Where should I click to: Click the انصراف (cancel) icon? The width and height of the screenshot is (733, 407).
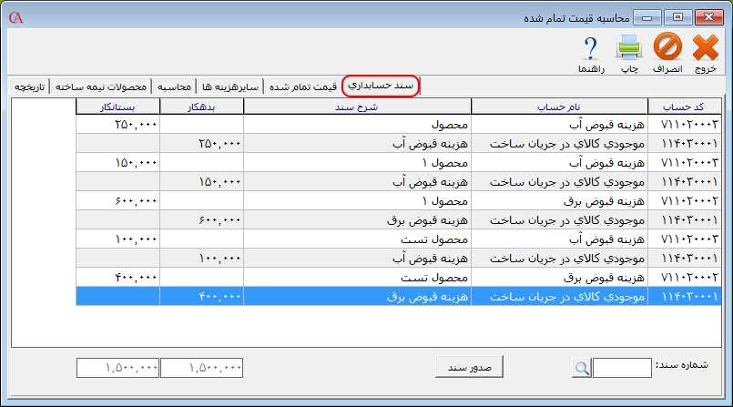pos(667,46)
